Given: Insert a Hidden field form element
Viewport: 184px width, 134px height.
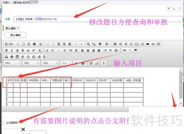Looking at the screenshot, I should coord(158,44).
